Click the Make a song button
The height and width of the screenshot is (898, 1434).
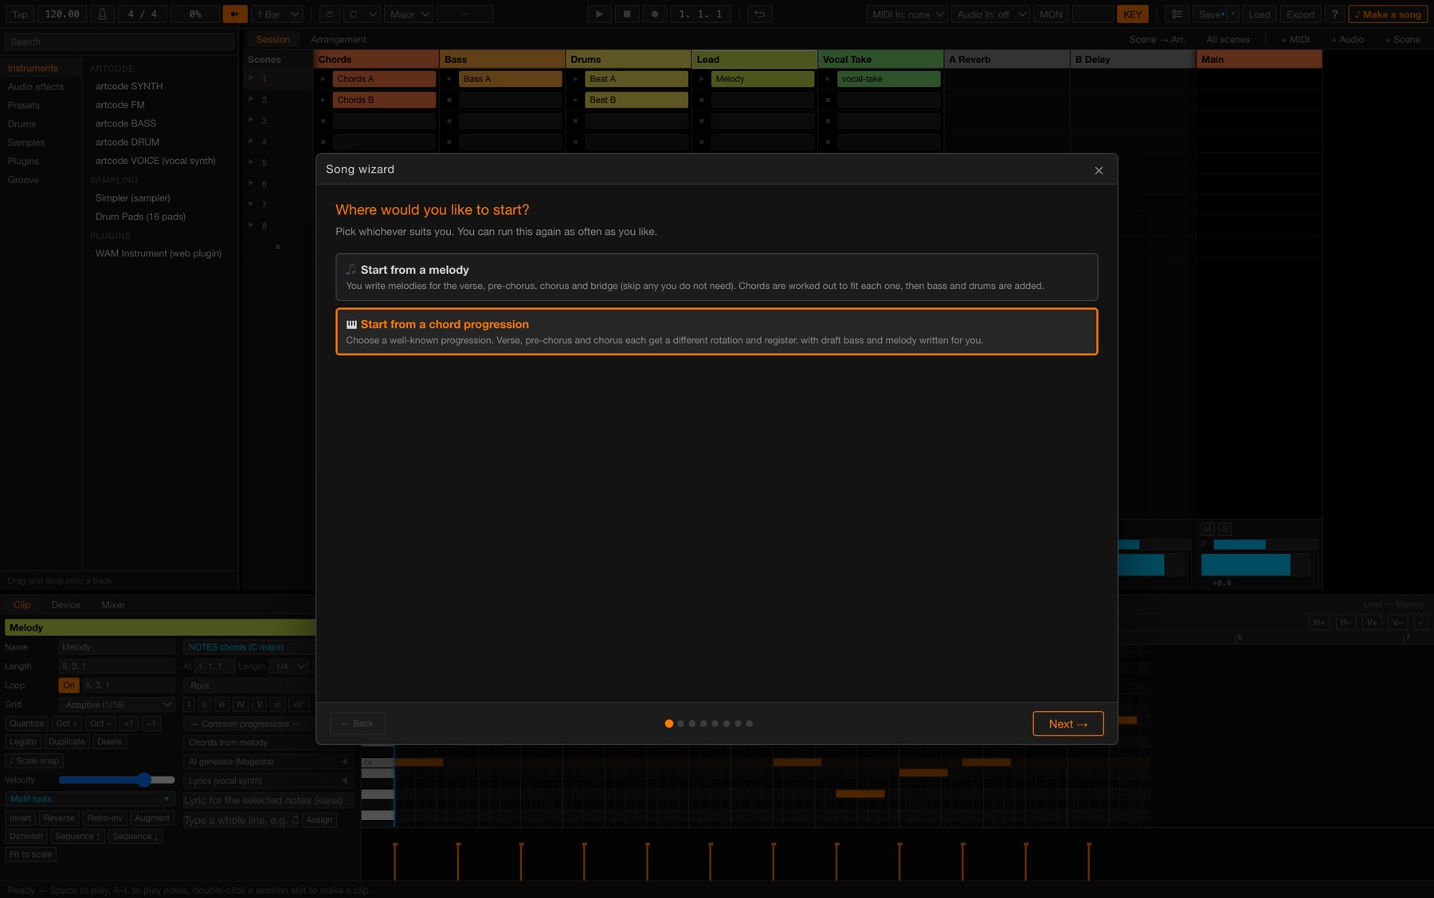coord(1388,14)
